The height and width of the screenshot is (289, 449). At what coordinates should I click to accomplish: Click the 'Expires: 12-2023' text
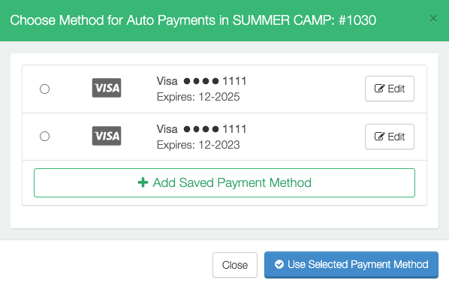(198, 145)
